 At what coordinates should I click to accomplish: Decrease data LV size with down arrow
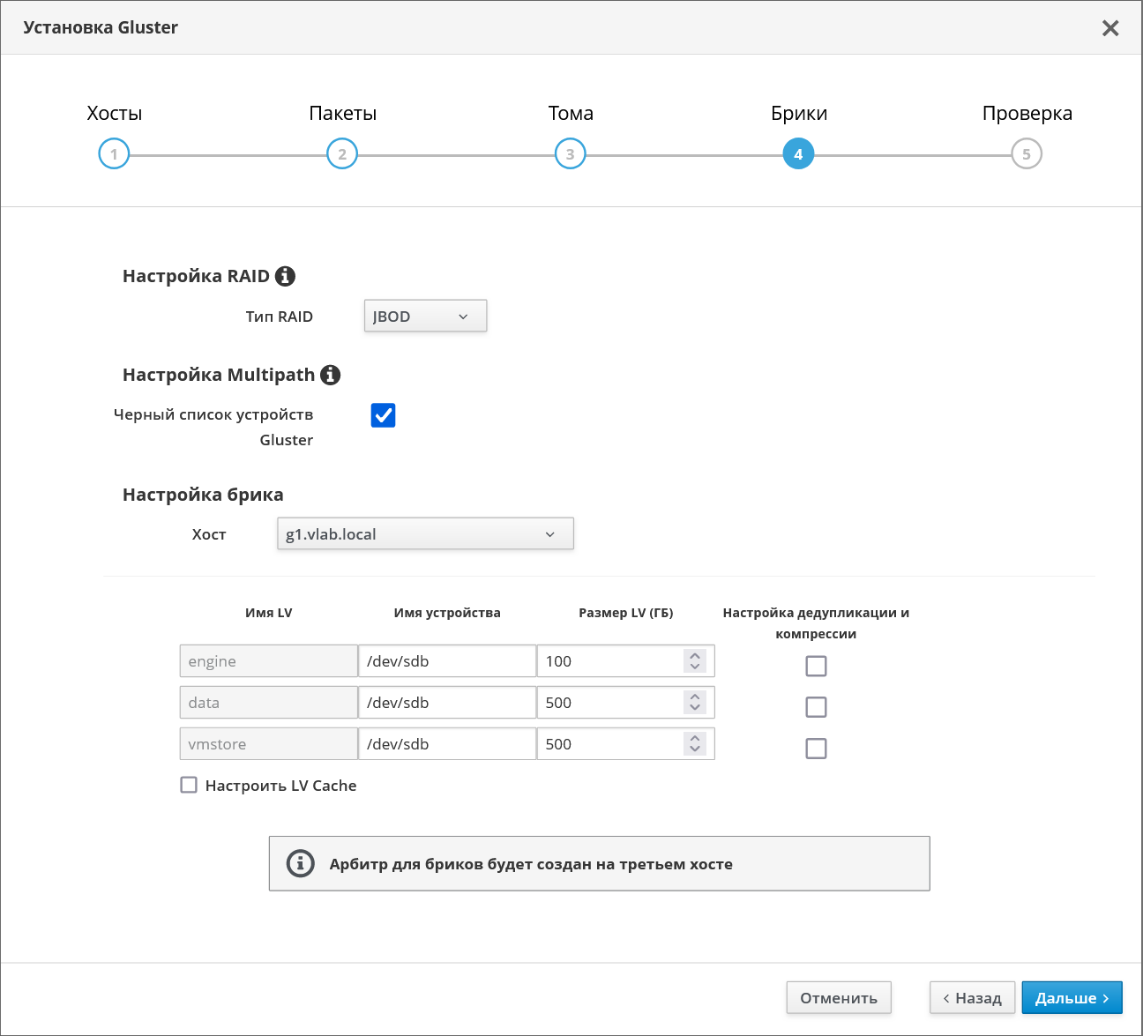tap(695, 708)
